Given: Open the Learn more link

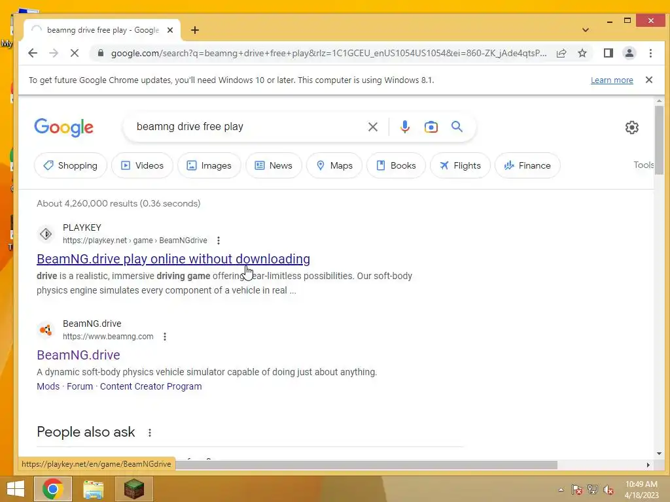Looking at the screenshot, I should 612,80.
